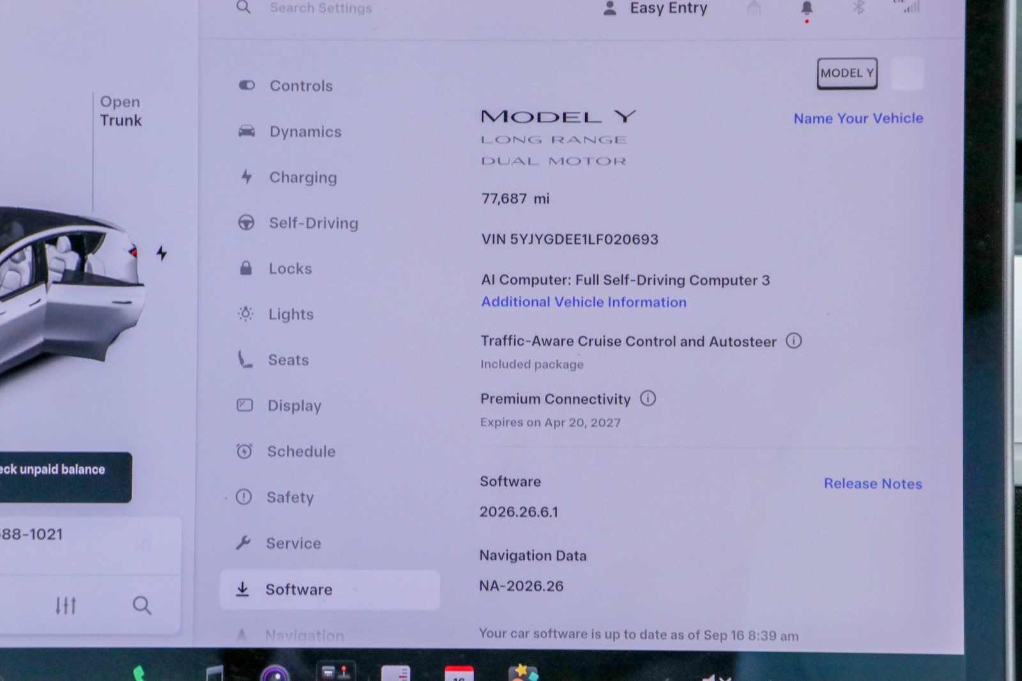The width and height of the screenshot is (1022, 681).
Task: Tap the MODEL Y Long Range heading
Action: [x=558, y=137]
